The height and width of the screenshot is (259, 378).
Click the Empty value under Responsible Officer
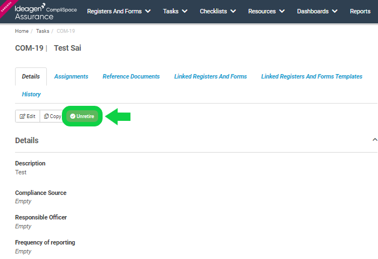point(23,227)
